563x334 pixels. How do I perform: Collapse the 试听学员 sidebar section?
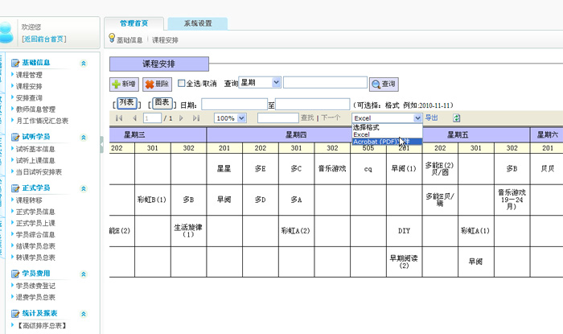(84, 137)
